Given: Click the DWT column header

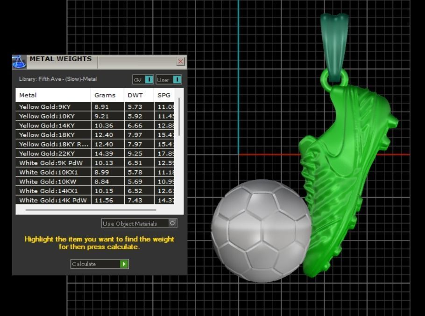Looking at the screenshot, I should click(139, 95).
